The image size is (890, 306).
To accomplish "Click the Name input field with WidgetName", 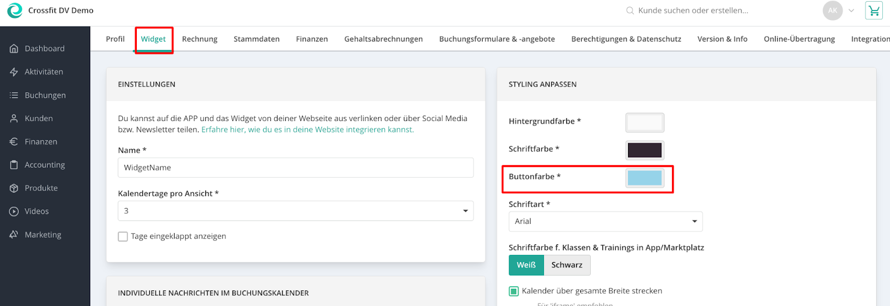I will pos(295,168).
